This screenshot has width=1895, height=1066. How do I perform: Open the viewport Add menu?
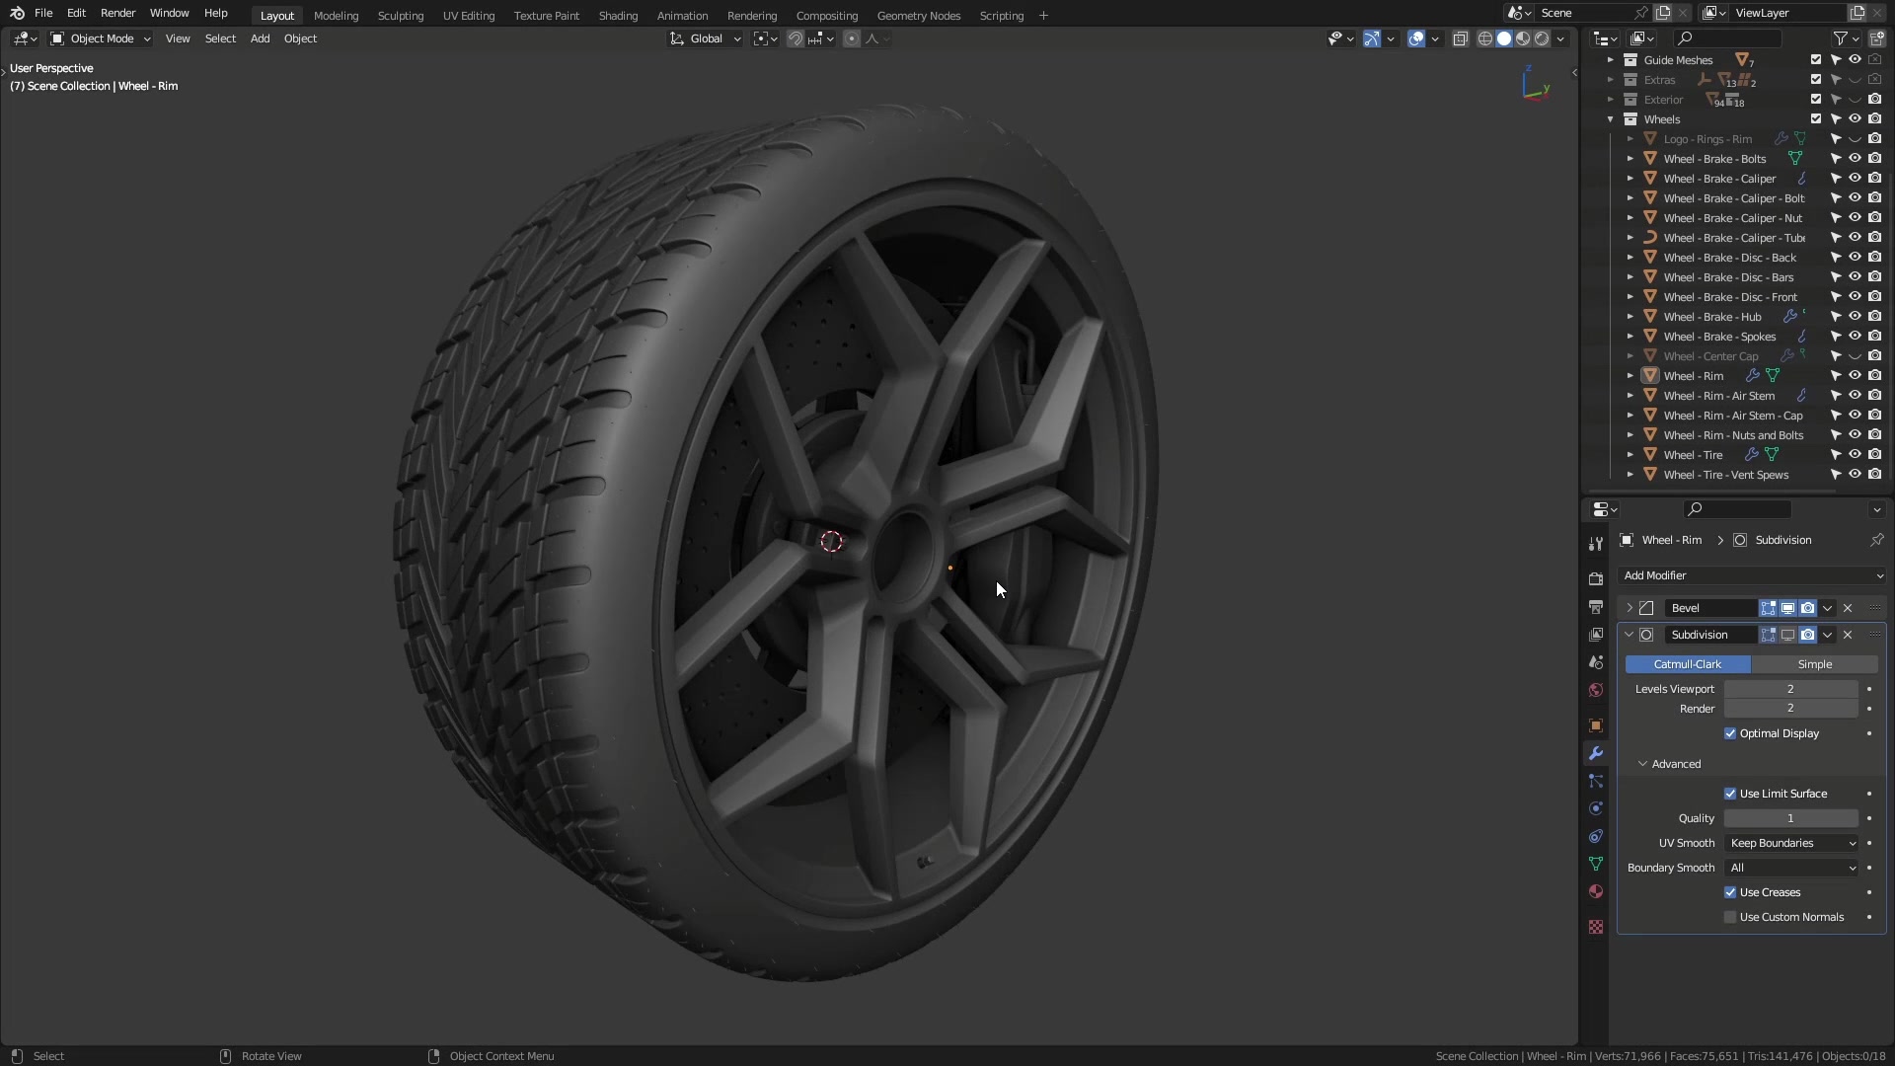[260, 38]
